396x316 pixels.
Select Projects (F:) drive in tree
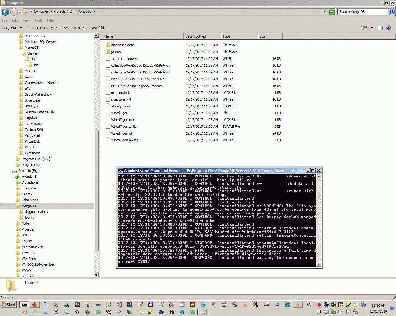click(28, 171)
